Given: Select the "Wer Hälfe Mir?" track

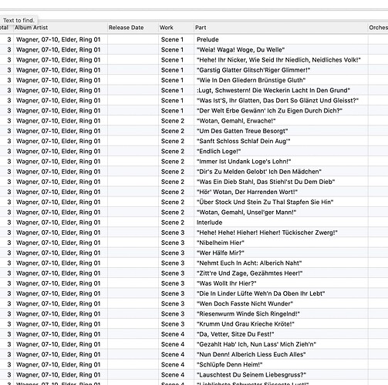Looking at the screenshot, I should point(194,253).
